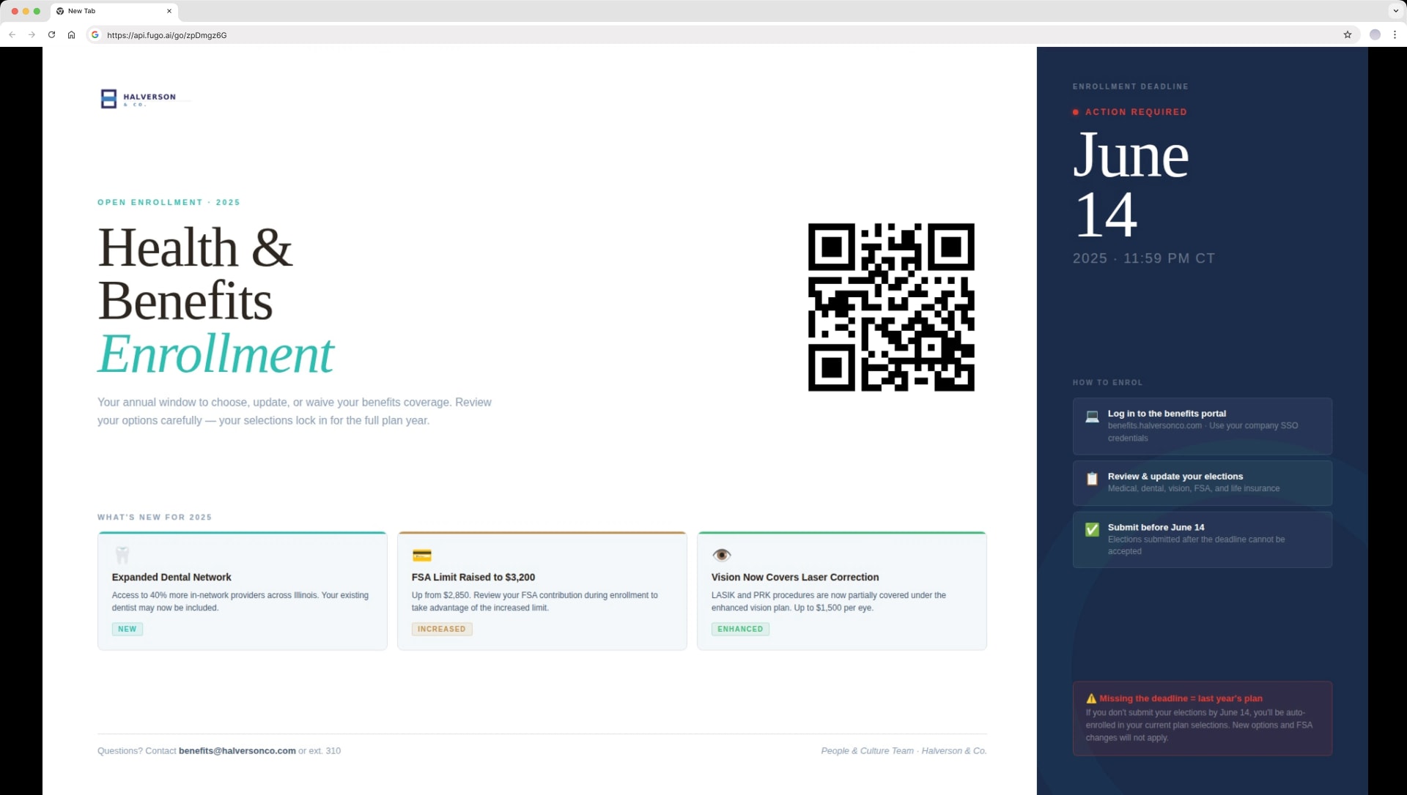The width and height of the screenshot is (1407, 795).
Task: Open the FSA Limit Raised to $3,200 title
Action: (x=473, y=577)
